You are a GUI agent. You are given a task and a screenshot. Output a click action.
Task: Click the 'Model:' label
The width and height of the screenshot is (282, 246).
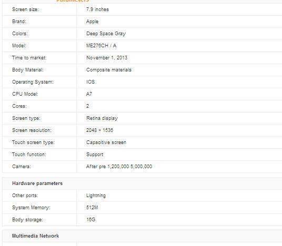19,46
